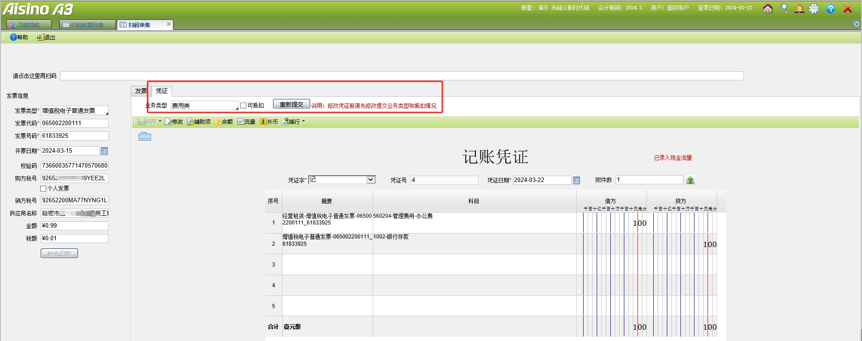Click the 经营租赁 summary cell in row 1
The height and width of the screenshot is (341, 862).
point(327,223)
